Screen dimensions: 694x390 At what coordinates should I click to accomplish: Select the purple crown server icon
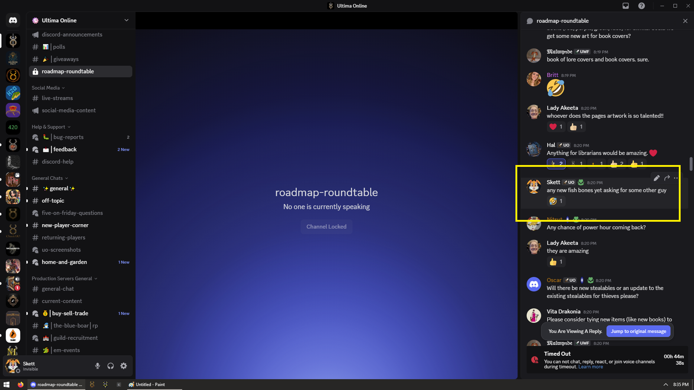pos(13,110)
